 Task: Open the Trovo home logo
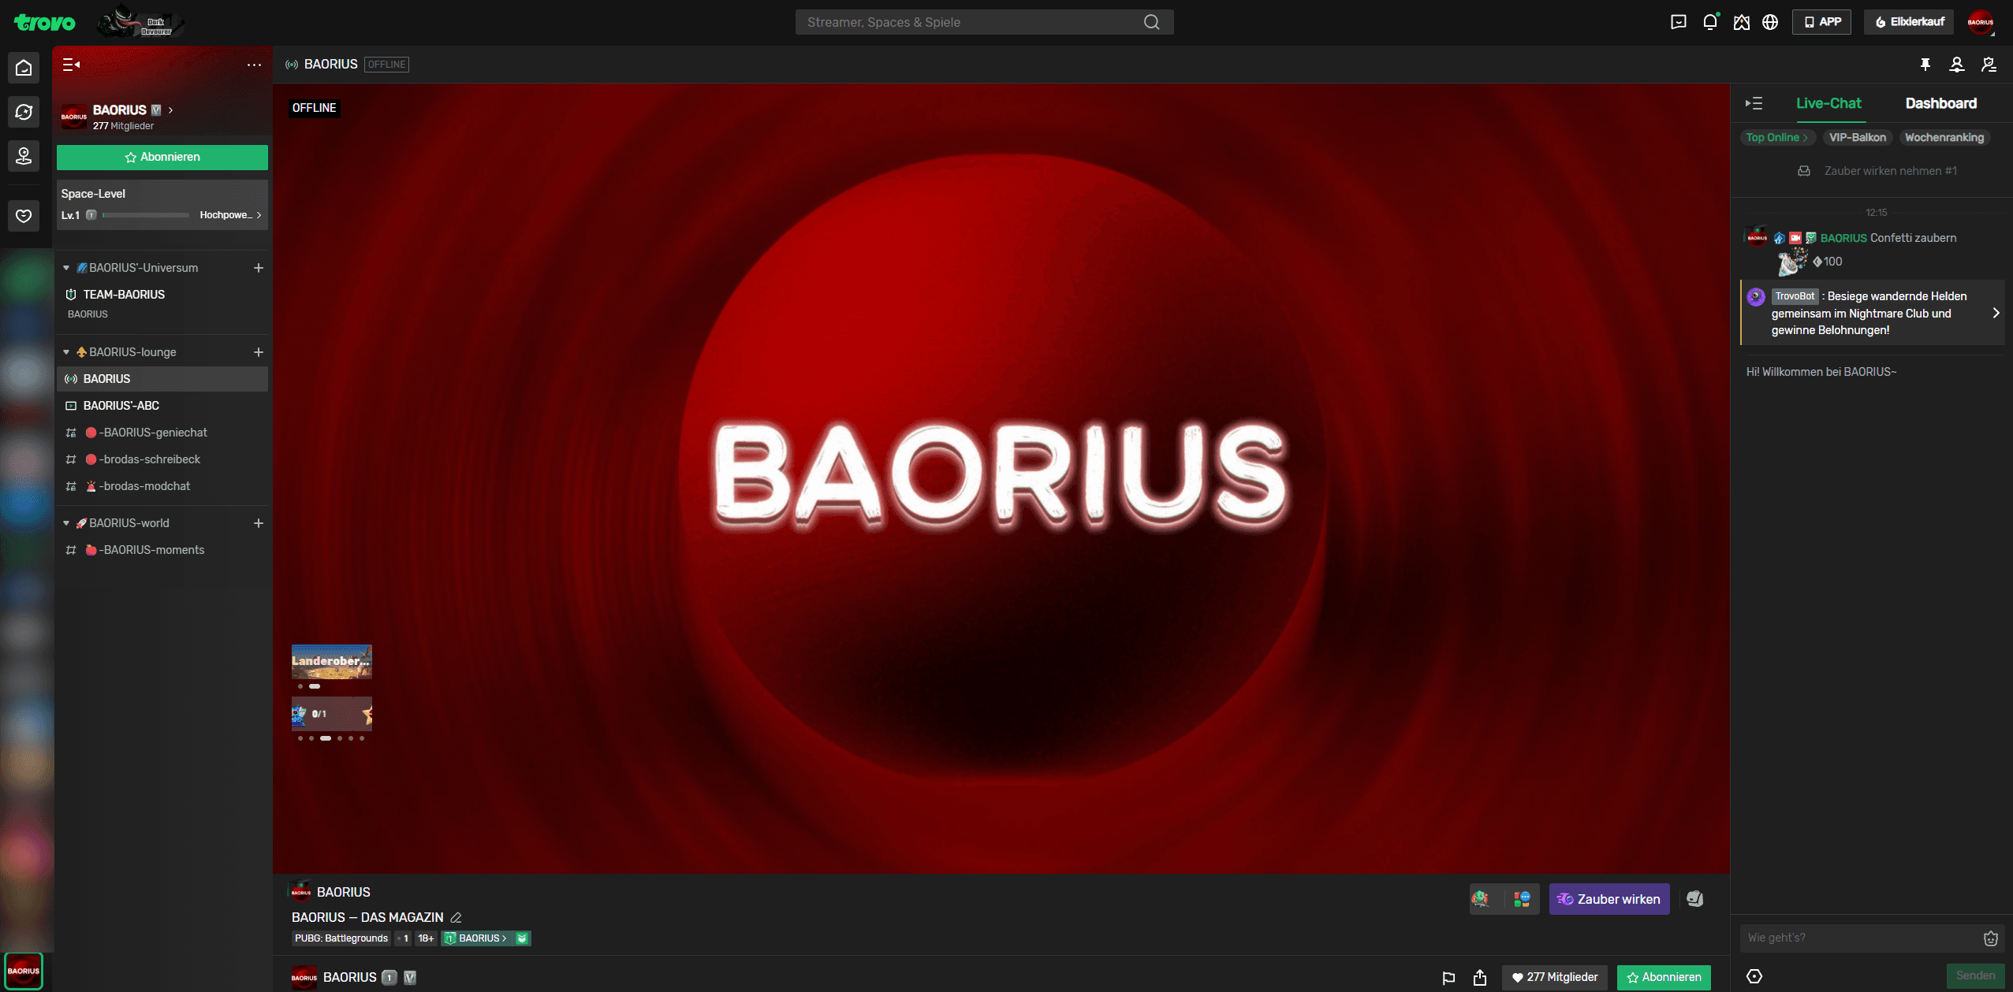pos(45,22)
